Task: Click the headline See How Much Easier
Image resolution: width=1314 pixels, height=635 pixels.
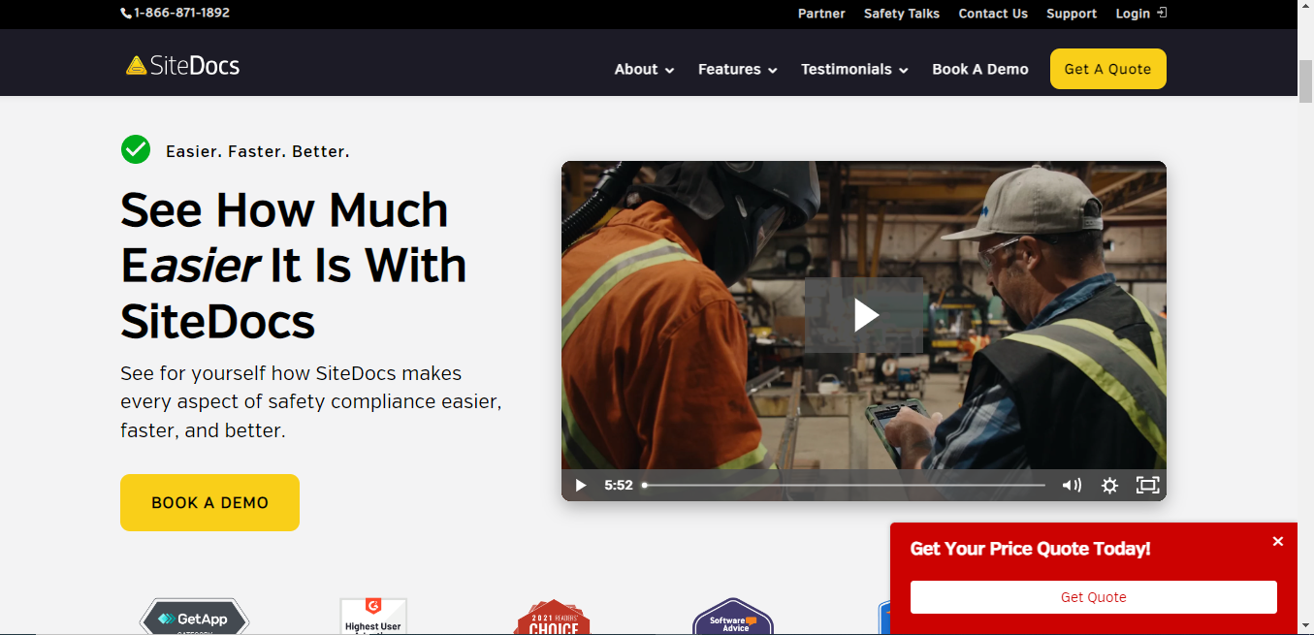Action: 294,265
